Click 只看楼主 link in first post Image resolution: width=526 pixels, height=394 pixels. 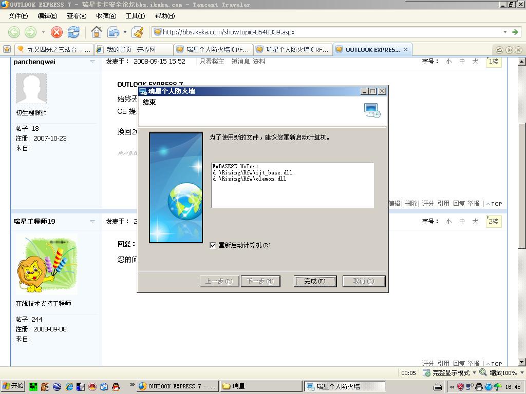(x=212, y=62)
